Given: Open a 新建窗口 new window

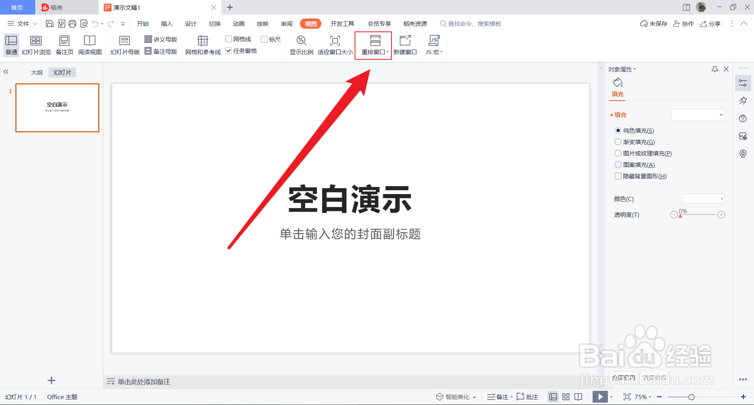Looking at the screenshot, I should point(405,45).
